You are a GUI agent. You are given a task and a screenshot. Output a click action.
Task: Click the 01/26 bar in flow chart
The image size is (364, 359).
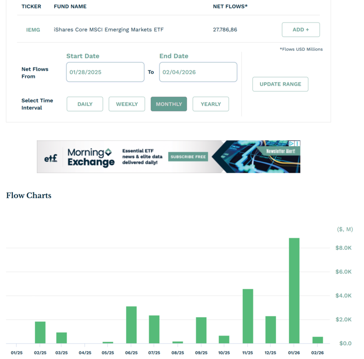tap(294, 291)
